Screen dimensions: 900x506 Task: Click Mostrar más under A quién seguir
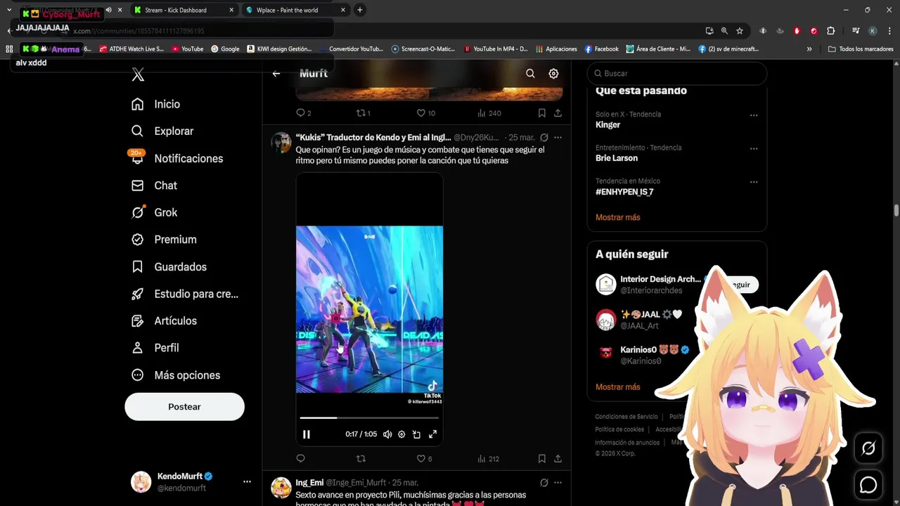coord(617,387)
